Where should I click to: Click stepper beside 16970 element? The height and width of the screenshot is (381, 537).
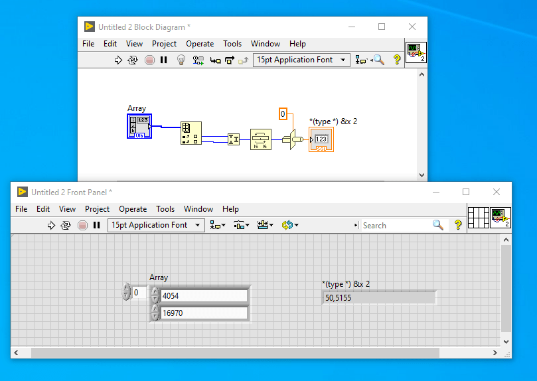click(x=155, y=313)
